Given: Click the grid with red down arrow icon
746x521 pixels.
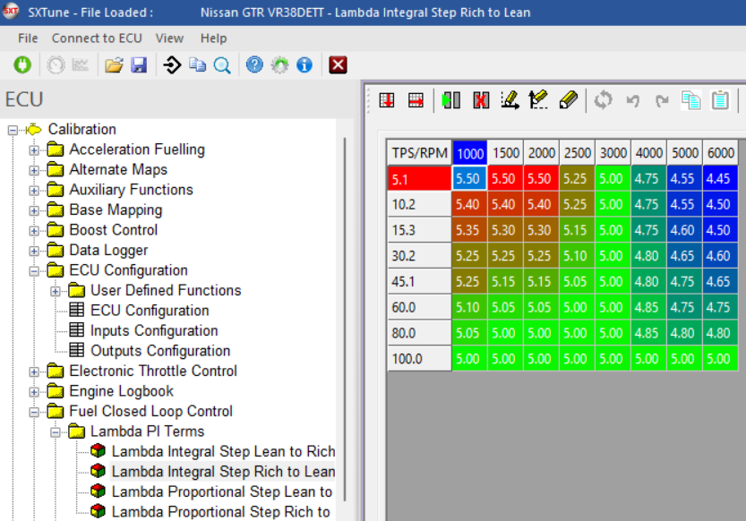Looking at the screenshot, I should click(387, 100).
